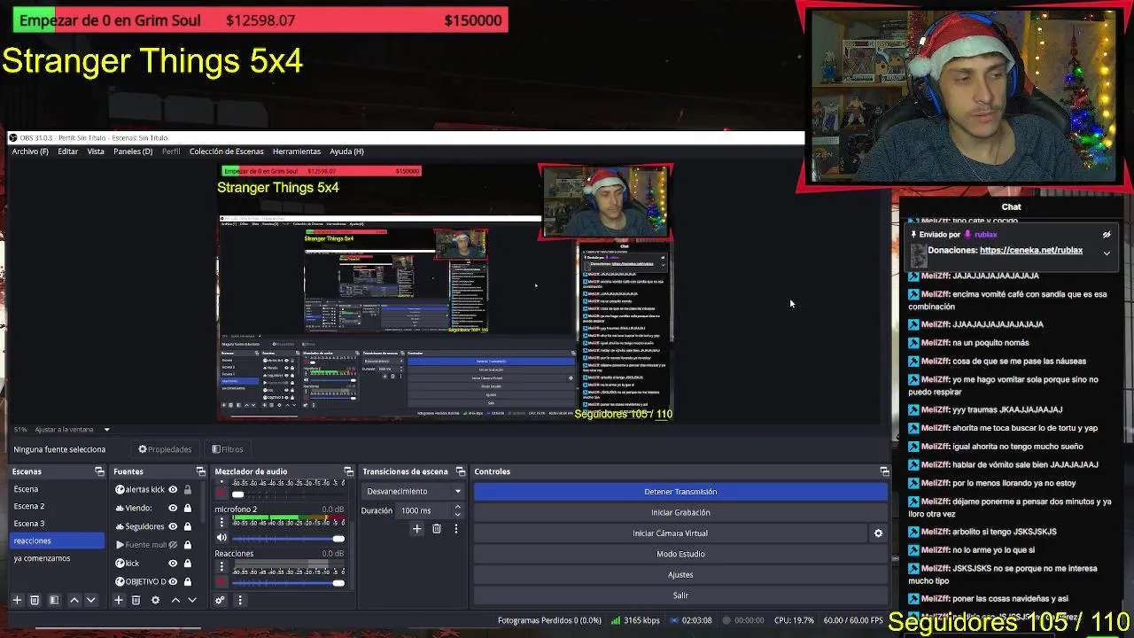This screenshot has height=638, width=1134.
Task: Toggle lock on alertas kick source
Action: (187, 489)
